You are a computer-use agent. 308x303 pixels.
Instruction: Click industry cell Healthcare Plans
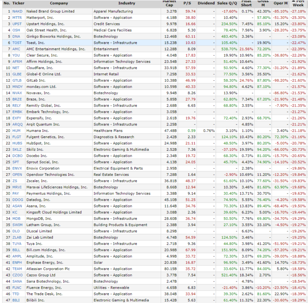(108, 131)
